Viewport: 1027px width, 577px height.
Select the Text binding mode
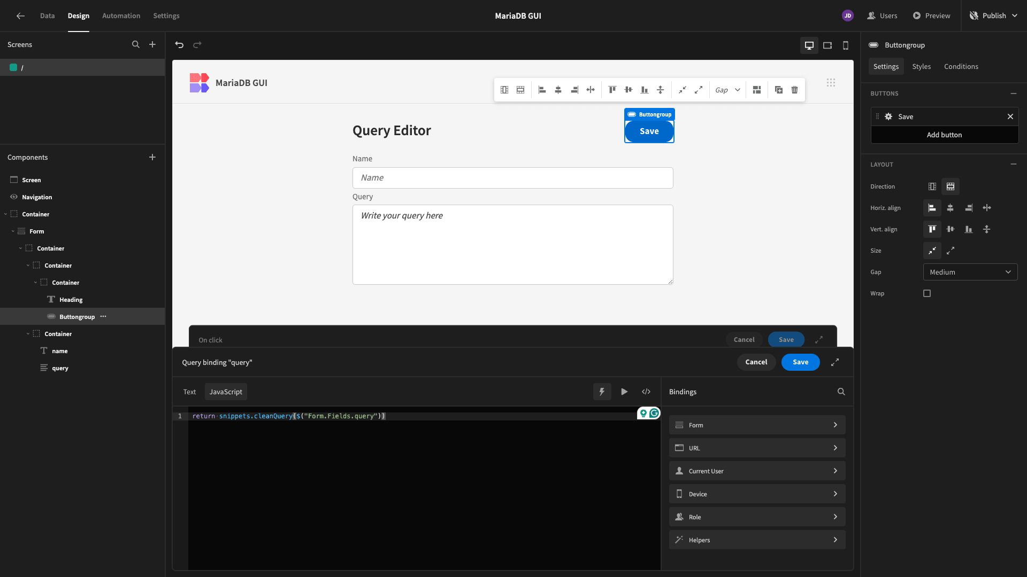[x=189, y=392]
